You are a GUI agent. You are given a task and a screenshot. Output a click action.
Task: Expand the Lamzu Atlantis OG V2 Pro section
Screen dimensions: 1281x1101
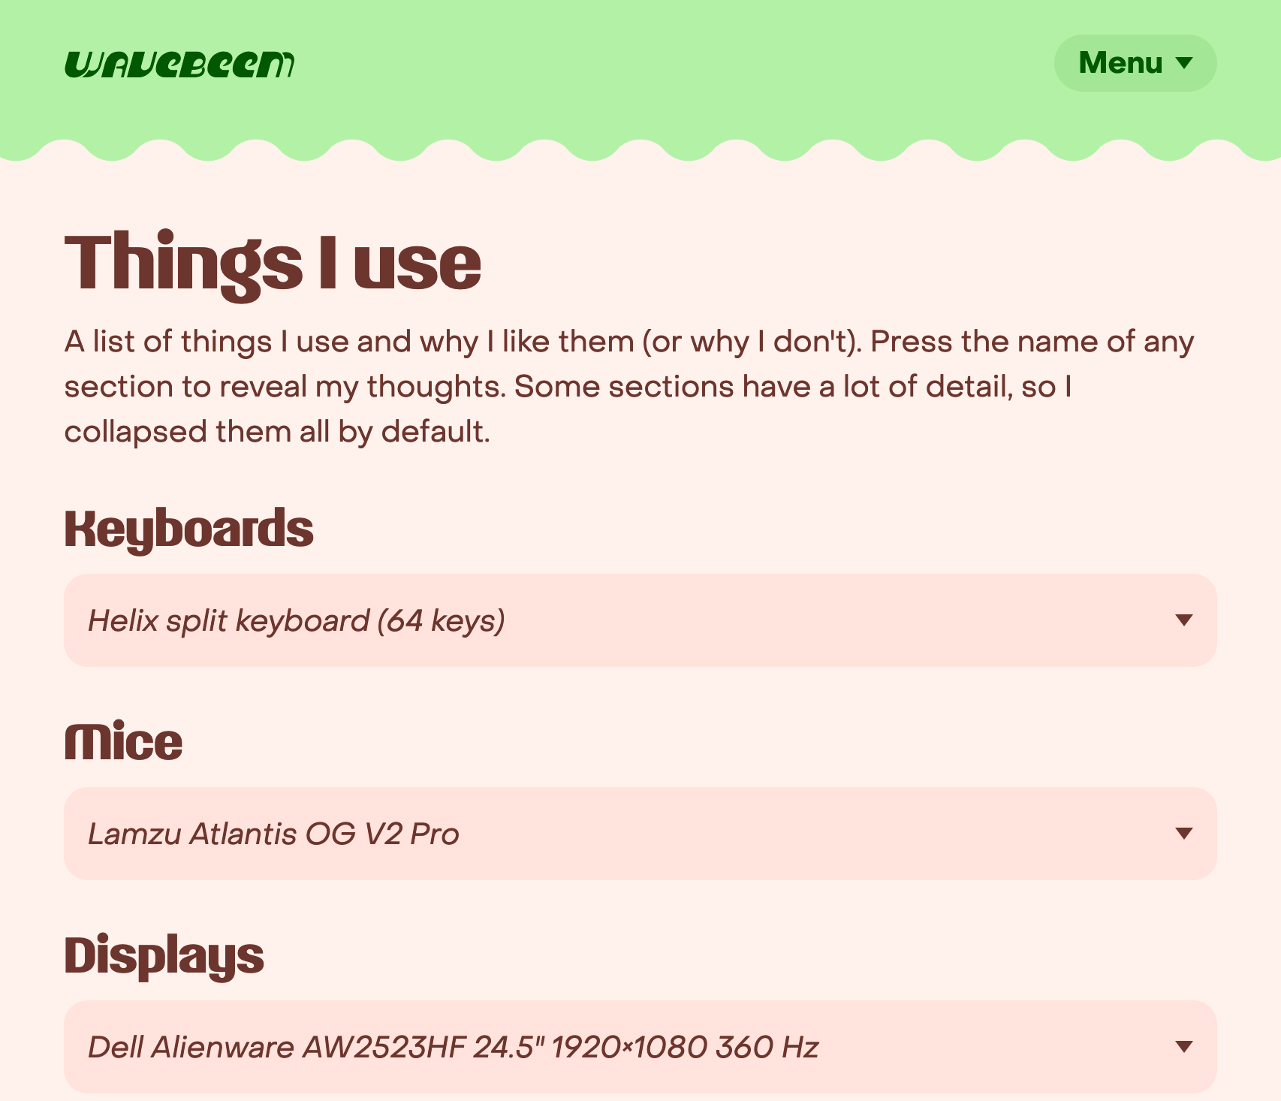(640, 834)
